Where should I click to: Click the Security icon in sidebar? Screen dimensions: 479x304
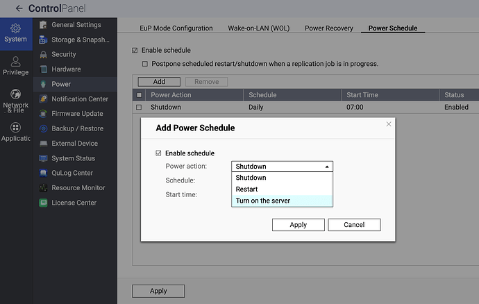tap(43, 55)
